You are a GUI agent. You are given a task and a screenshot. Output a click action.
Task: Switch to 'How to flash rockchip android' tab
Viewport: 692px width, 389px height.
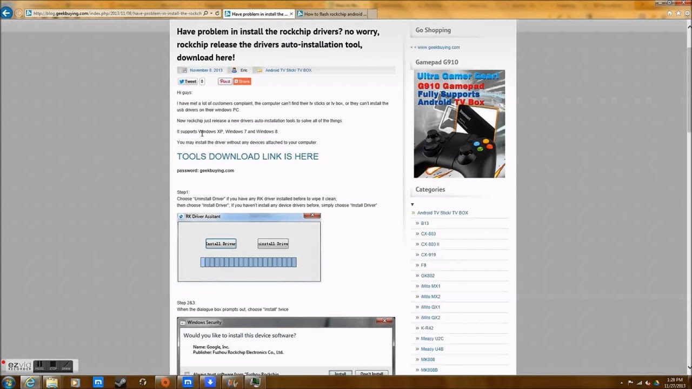click(332, 14)
